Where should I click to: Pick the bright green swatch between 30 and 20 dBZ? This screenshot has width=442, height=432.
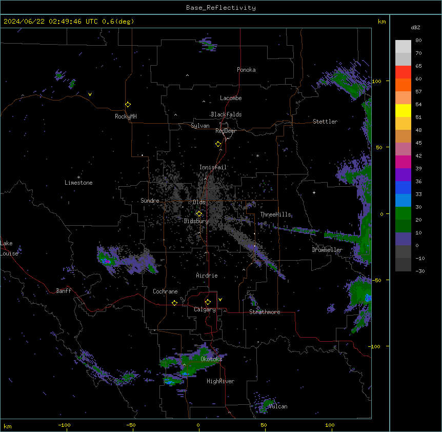[x=403, y=213]
